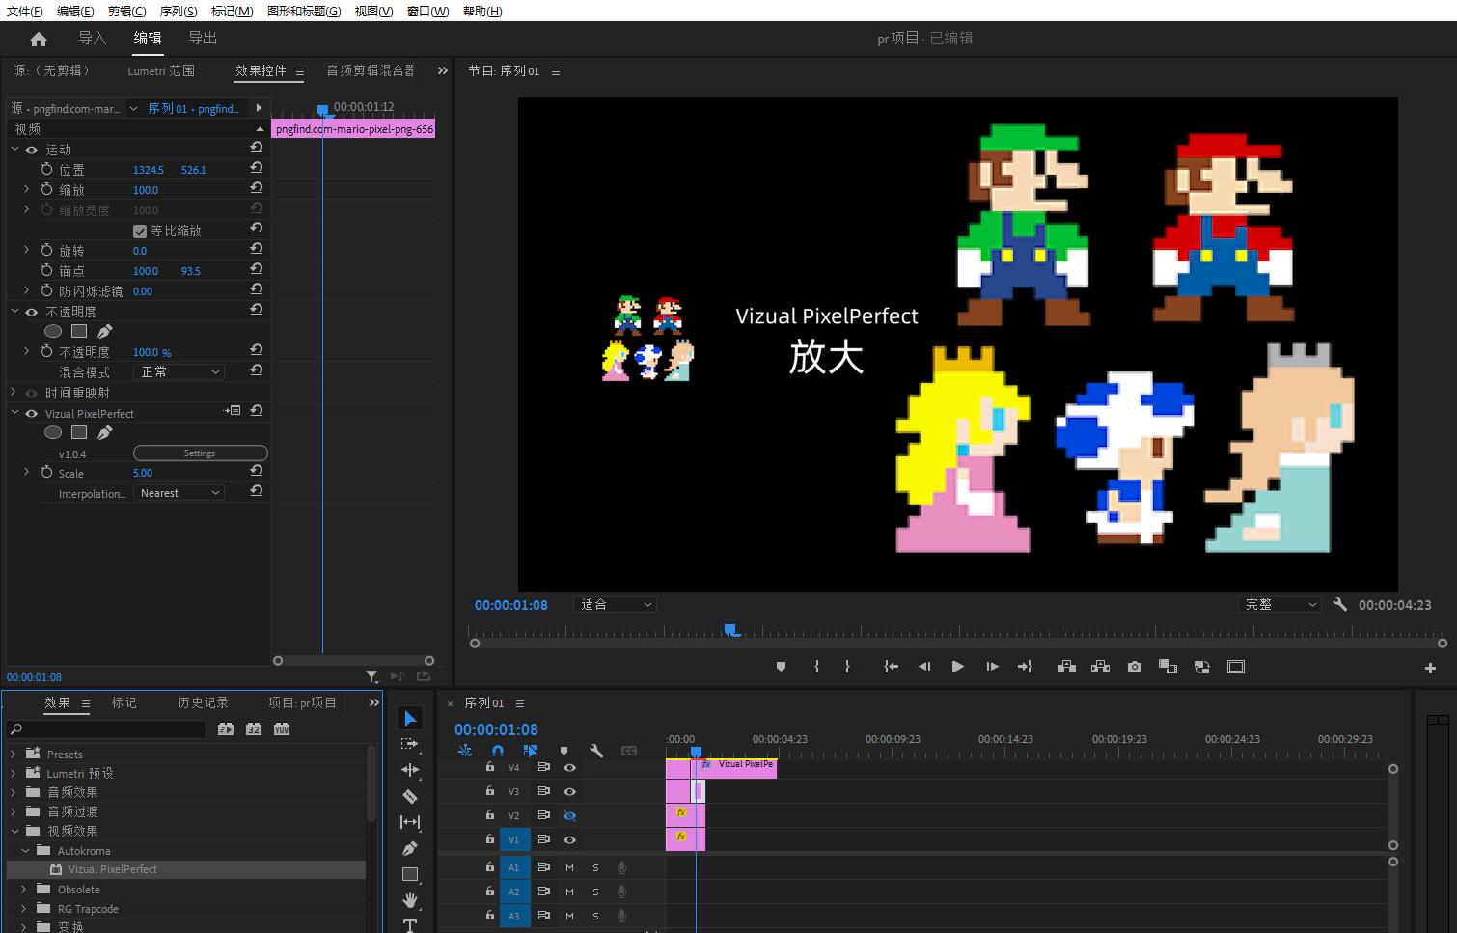Step forward one frame
This screenshot has width=1457, height=933.
[x=992, y=667]
